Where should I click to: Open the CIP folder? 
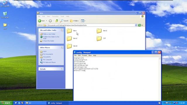101,38
